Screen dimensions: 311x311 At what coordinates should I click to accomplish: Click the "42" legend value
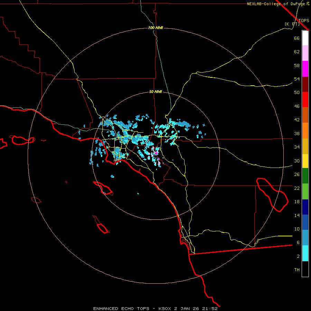[297, 120]
